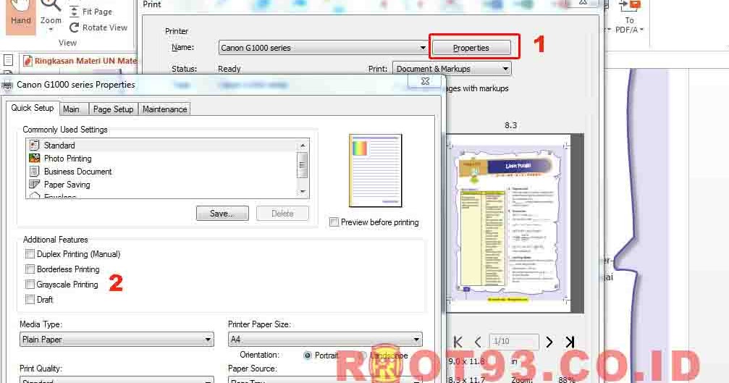
Task: Go to last page in print preview
Action: (x=570, y=342)
